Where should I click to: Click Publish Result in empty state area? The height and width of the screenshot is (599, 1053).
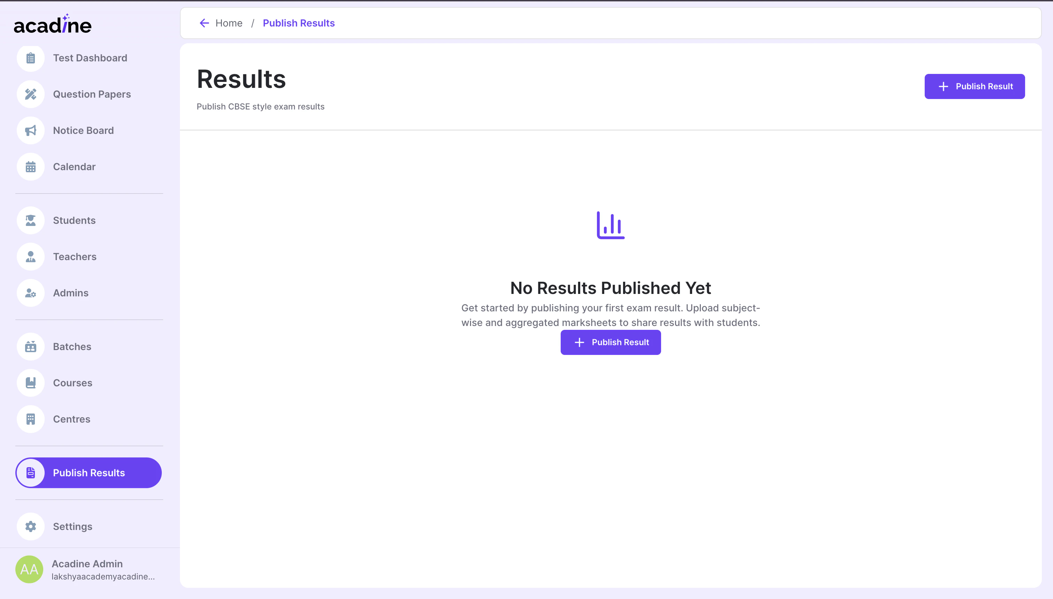tap(611, 342)
